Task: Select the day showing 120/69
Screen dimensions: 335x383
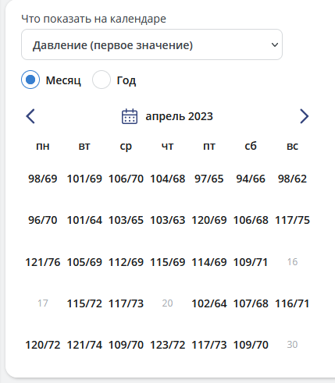Action: [209, 220]
